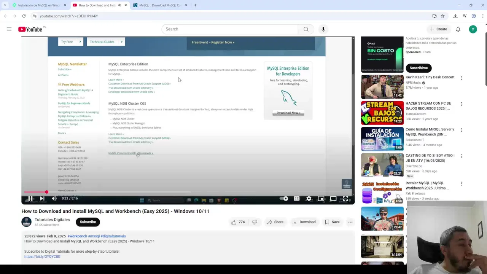
Task: Open the Chrome profile icon
Action: coord(474,16)
